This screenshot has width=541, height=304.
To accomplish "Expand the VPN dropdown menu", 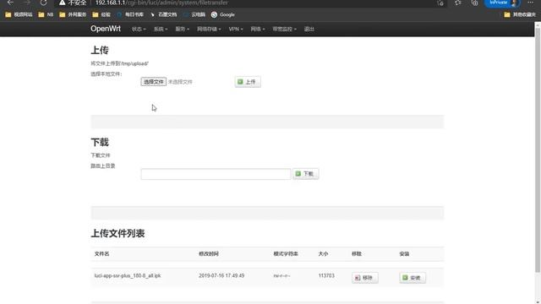I will (x=236, y=29).
